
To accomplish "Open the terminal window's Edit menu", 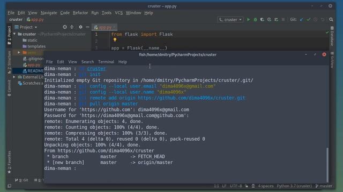I will click(61, 62).
